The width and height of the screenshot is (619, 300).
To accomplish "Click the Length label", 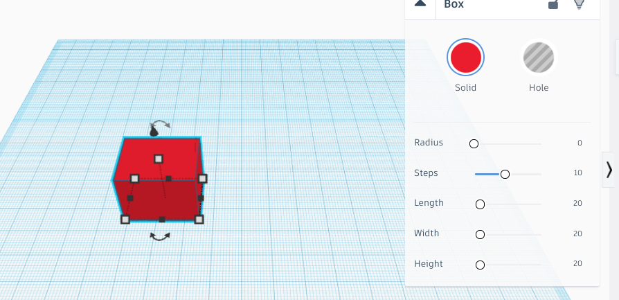I will (429, 203).
